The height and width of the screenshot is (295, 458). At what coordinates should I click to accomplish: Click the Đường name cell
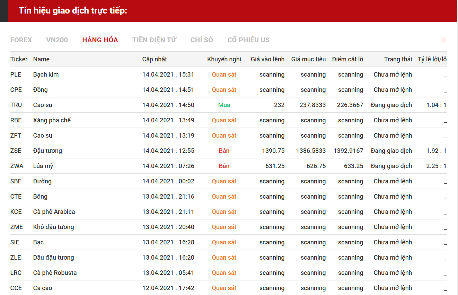(42, 181)
